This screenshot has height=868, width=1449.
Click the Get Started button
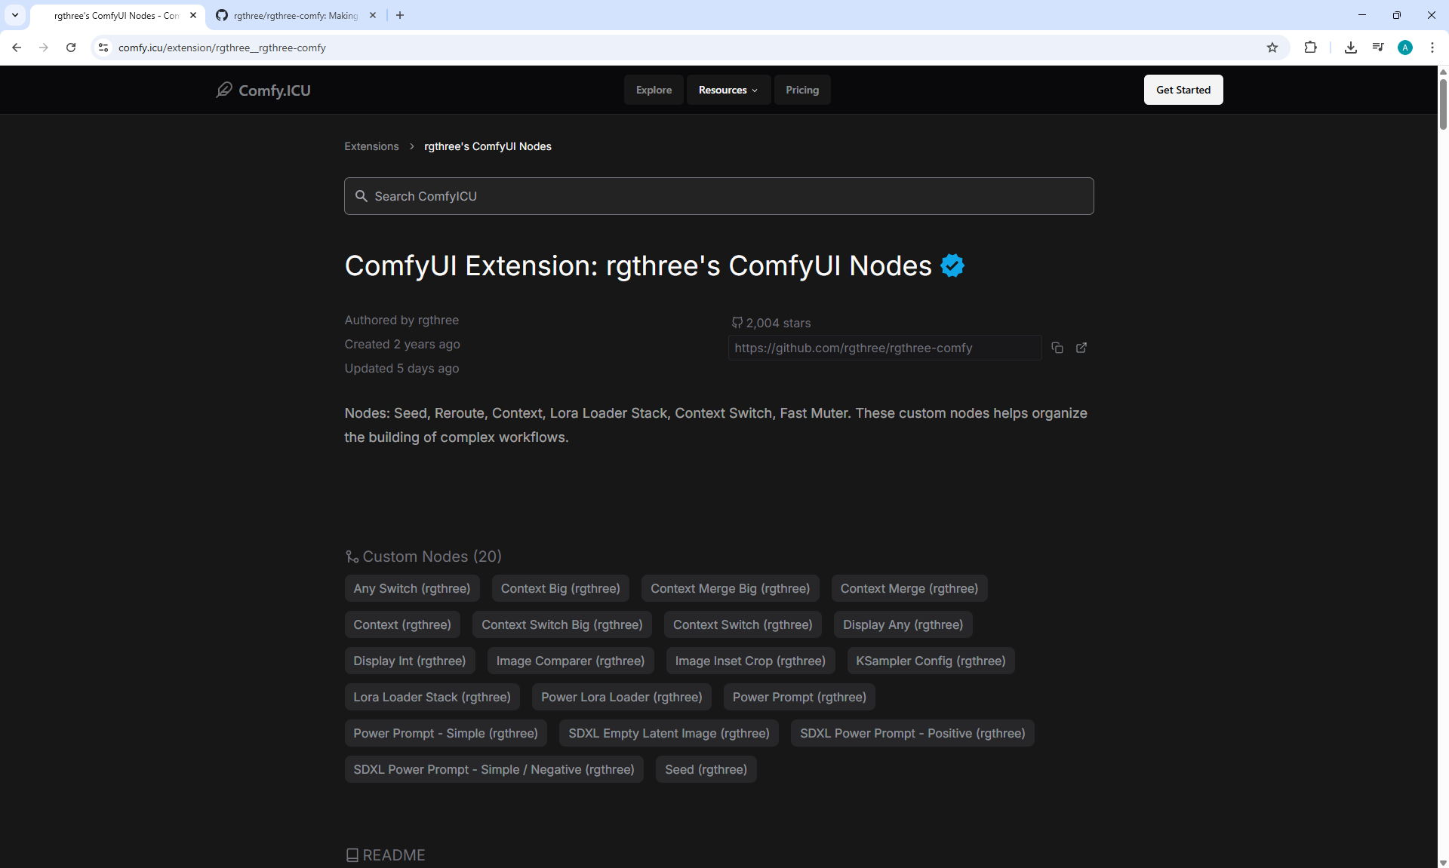point(1183,90)
